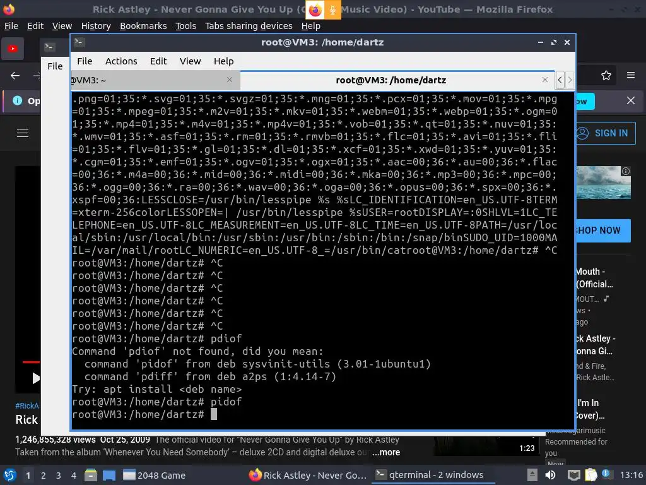Open the Lubuntu start menu icon
646x485 pixels.
[x=9, y=475]
